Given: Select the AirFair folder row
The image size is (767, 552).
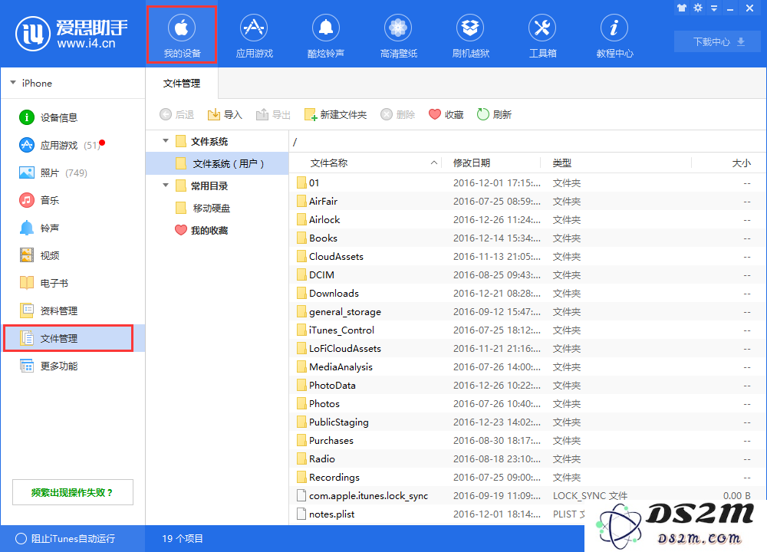Looking at the screenshot, I should pyautogui.click(x=526, y=202).
